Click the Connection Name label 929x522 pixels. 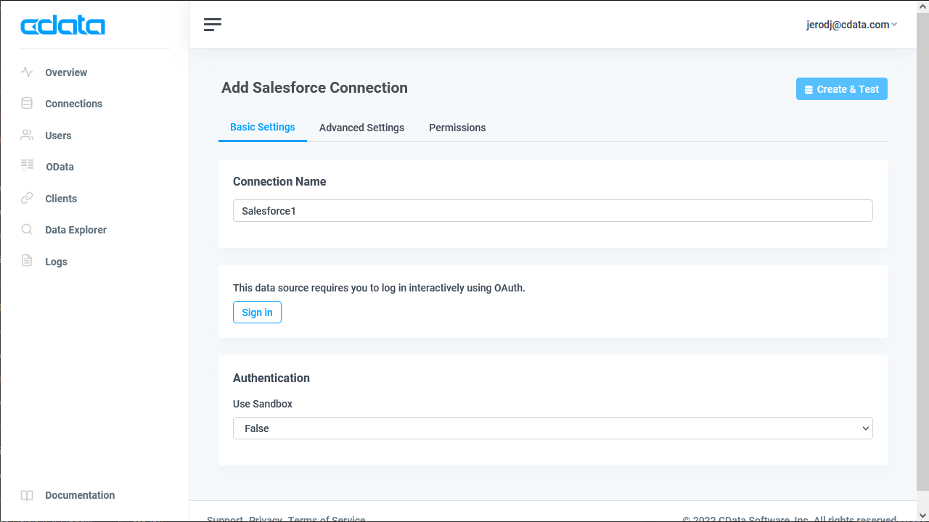coord(279,181)
